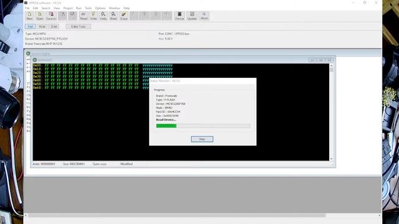The width and height of the screenshot is (399, 224).
Task: Click the Size: 000C0040H status entry
Action: click(74, 164)
